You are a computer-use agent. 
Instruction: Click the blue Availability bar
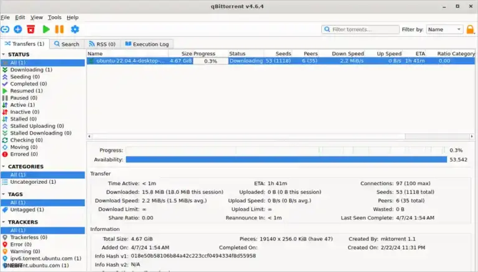(286, 160)
